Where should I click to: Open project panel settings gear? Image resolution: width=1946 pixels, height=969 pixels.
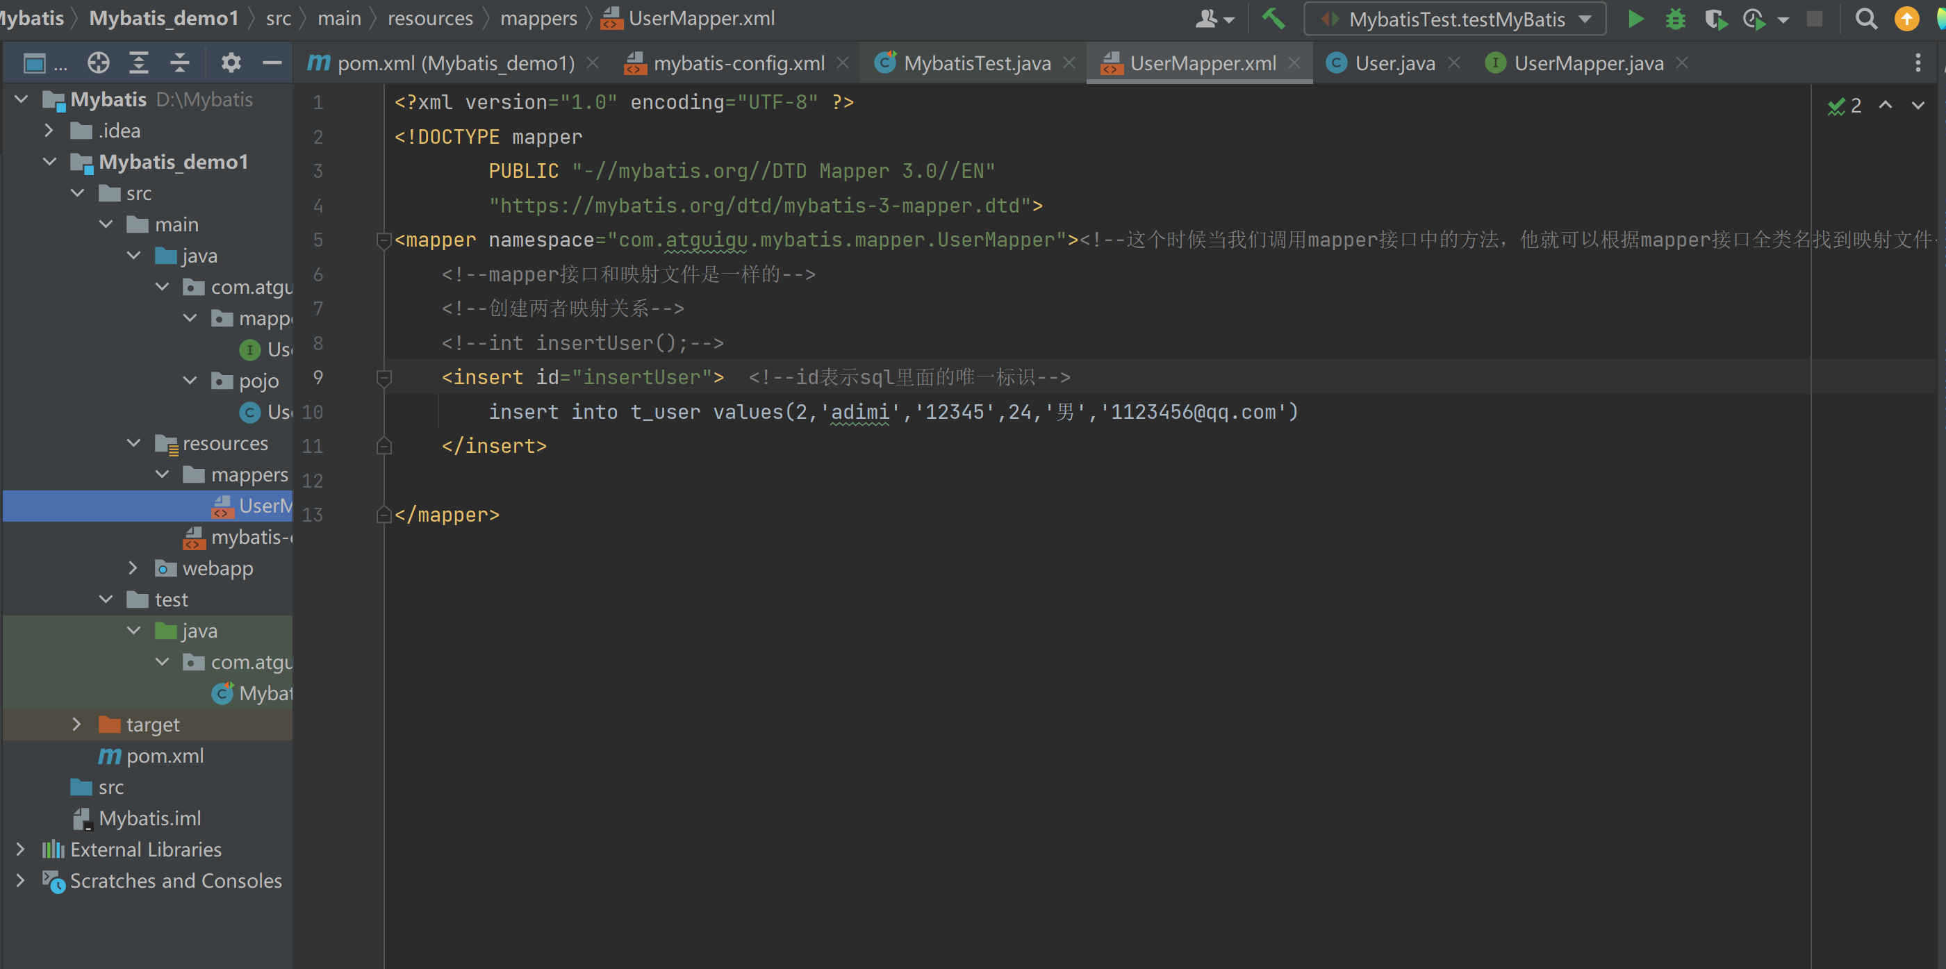[x=231, y=63]
